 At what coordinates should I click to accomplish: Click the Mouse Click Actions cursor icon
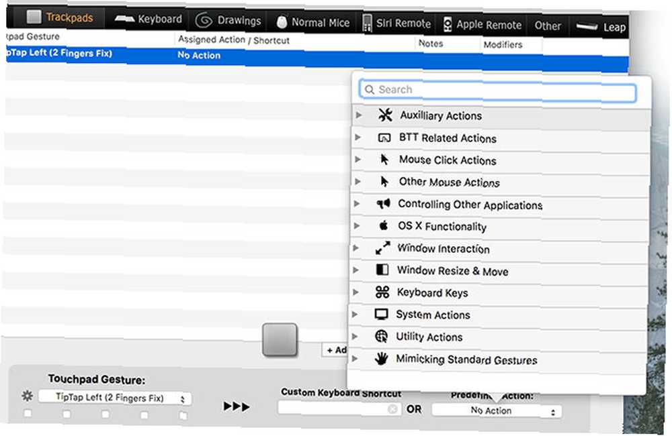[x=384, y=159]
